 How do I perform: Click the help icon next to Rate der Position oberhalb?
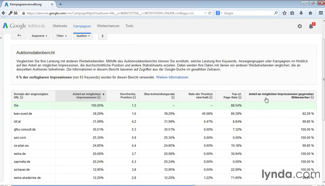pos(211,97)
